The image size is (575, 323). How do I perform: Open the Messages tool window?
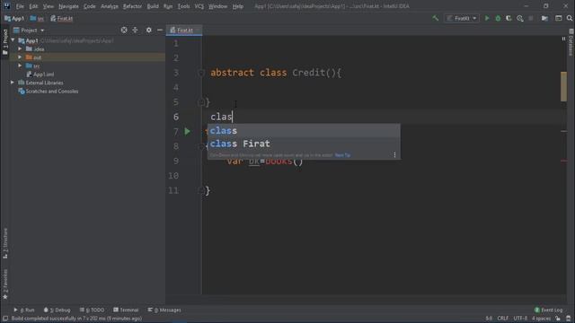(x=164, y=310)
